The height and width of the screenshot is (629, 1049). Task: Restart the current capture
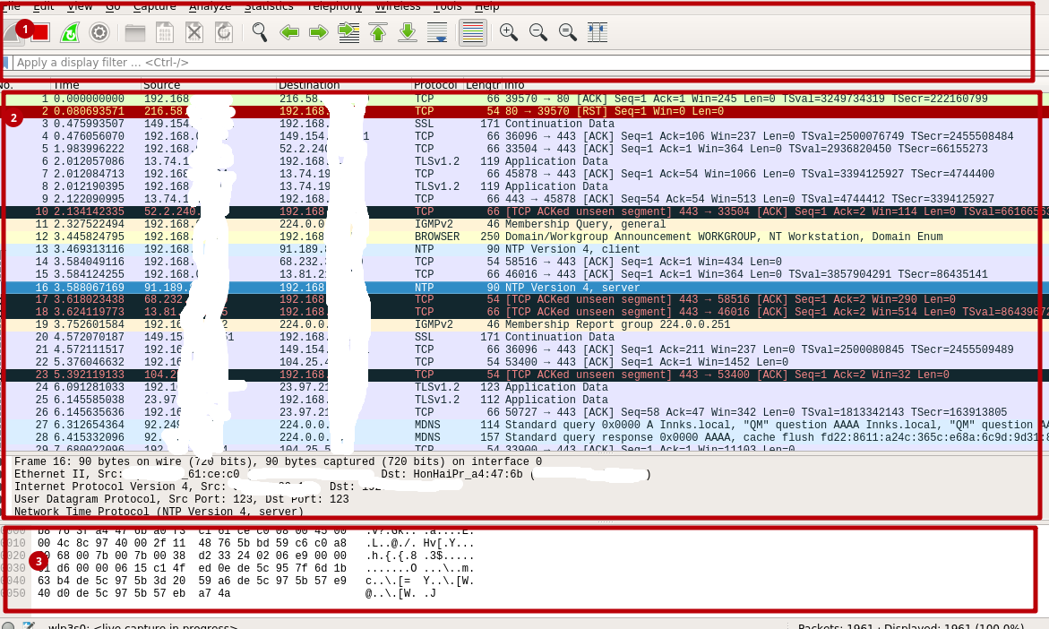point(69,32)
